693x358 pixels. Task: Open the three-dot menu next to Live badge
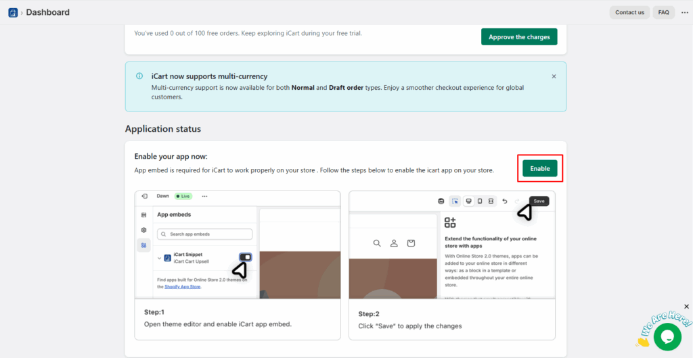pos(204,196)
